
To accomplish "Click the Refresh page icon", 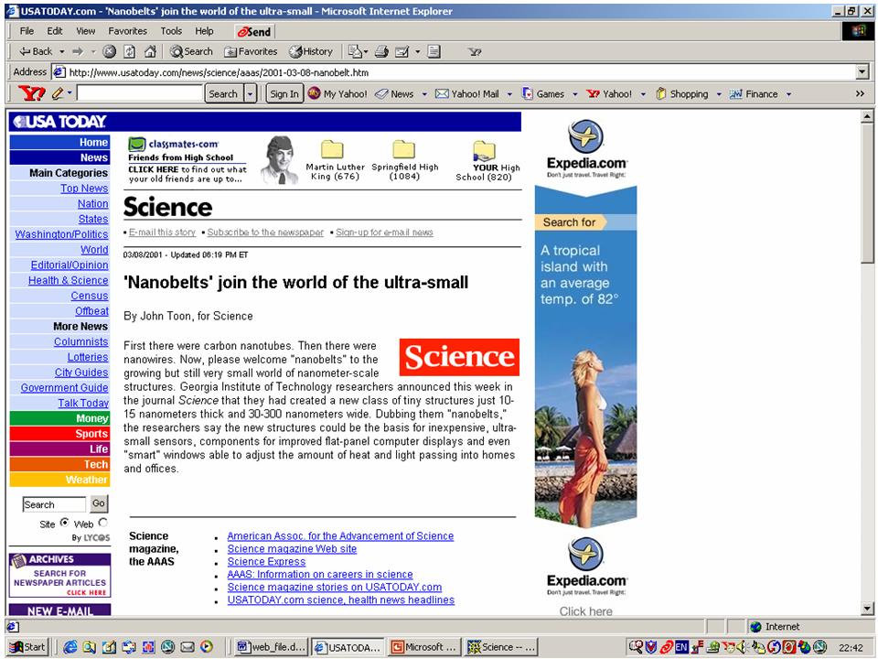I will [129, 51].
